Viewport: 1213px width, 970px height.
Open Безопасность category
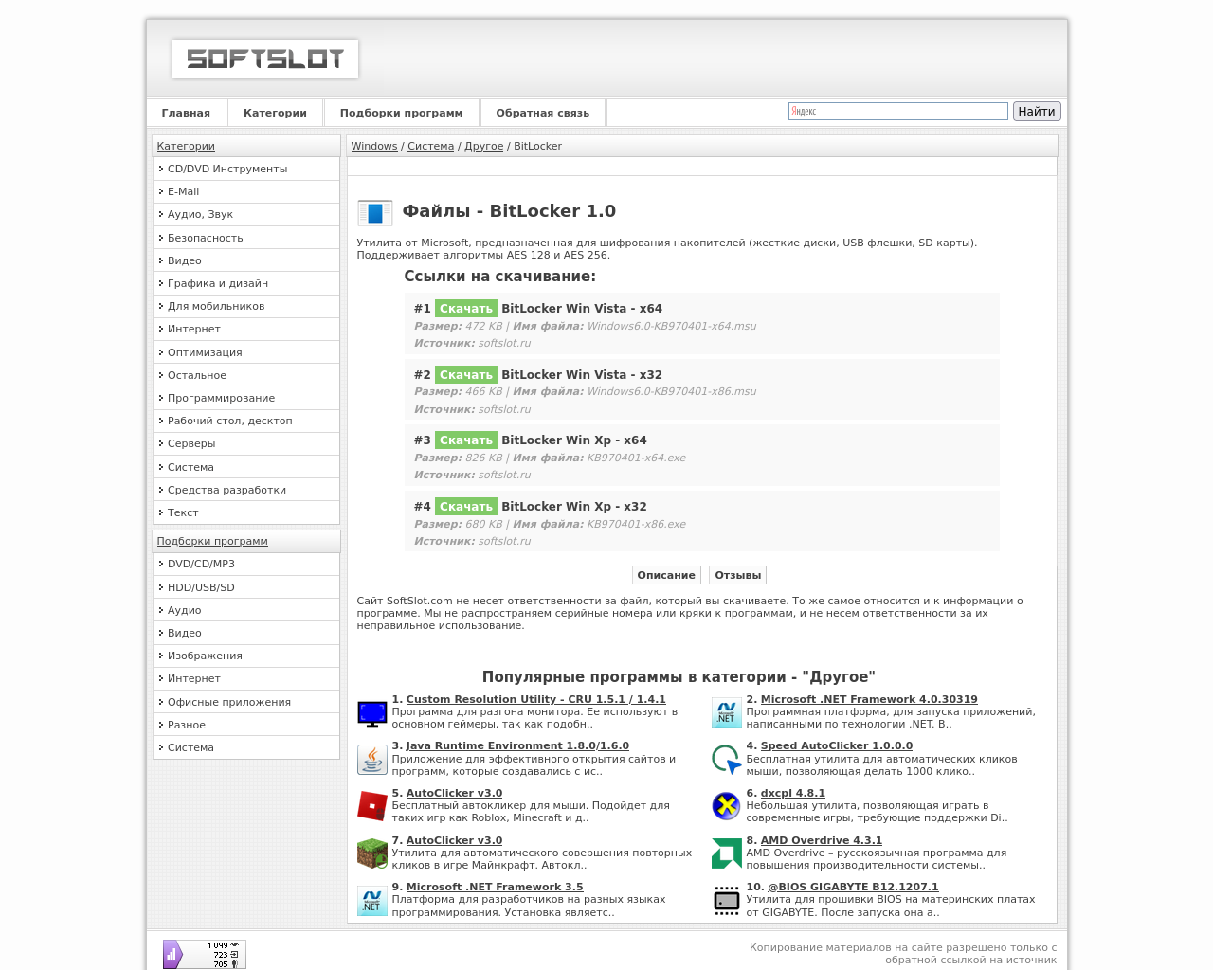pyautogui.click(x=246, y=238)
